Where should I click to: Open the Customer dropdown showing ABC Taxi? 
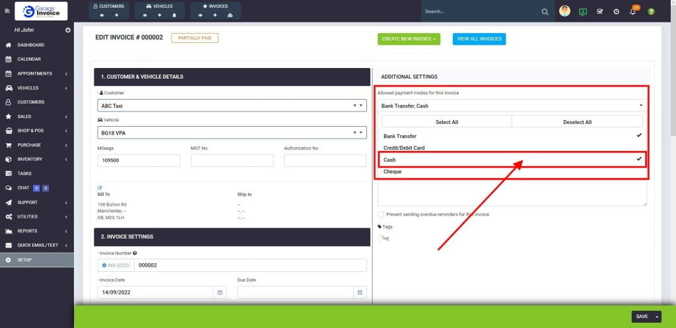[x=232, y=106]
